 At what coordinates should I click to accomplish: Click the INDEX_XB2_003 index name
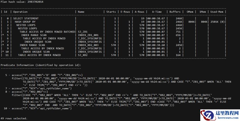[88, 45]
